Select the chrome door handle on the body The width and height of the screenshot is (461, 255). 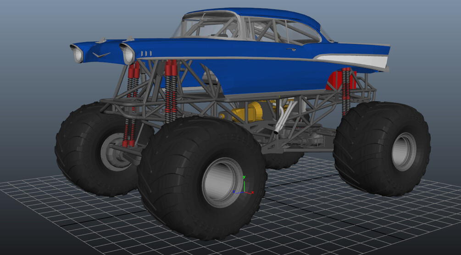(x=291, y=49)
